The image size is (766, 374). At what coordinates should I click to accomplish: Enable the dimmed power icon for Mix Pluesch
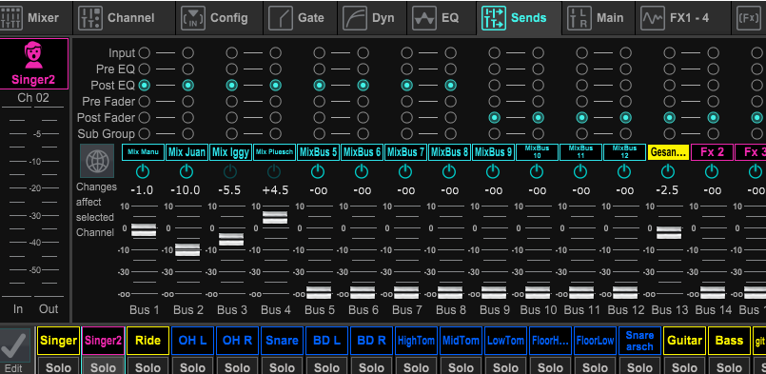point(274,171)
